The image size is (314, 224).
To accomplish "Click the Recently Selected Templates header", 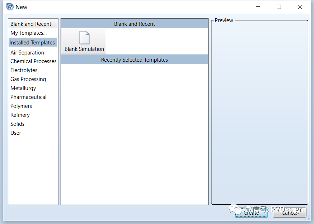I will click(135, 59).
